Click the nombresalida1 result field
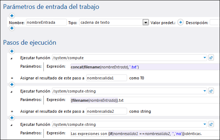The width and height of the screenshot is (220, 140). (x=107, y=78)
